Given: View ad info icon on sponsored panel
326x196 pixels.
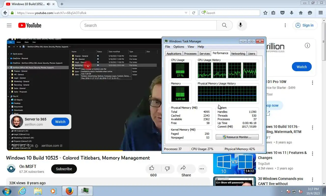Looking at the screenshot, I should click(307, 45).
